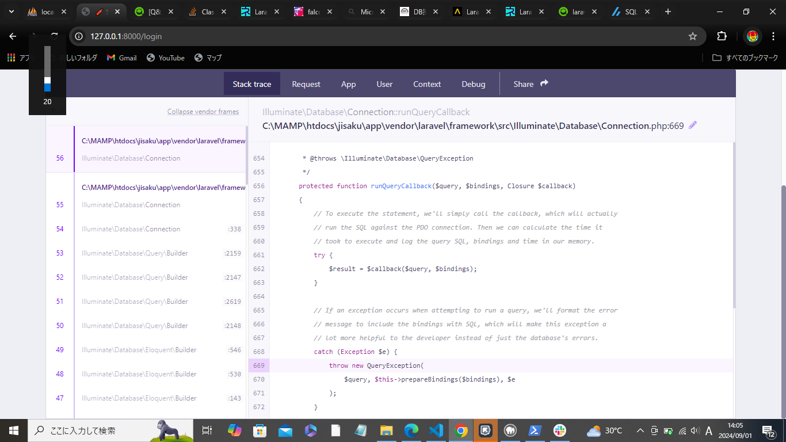Select stack frame 53 Query\Builder :2159

(161, 253)
